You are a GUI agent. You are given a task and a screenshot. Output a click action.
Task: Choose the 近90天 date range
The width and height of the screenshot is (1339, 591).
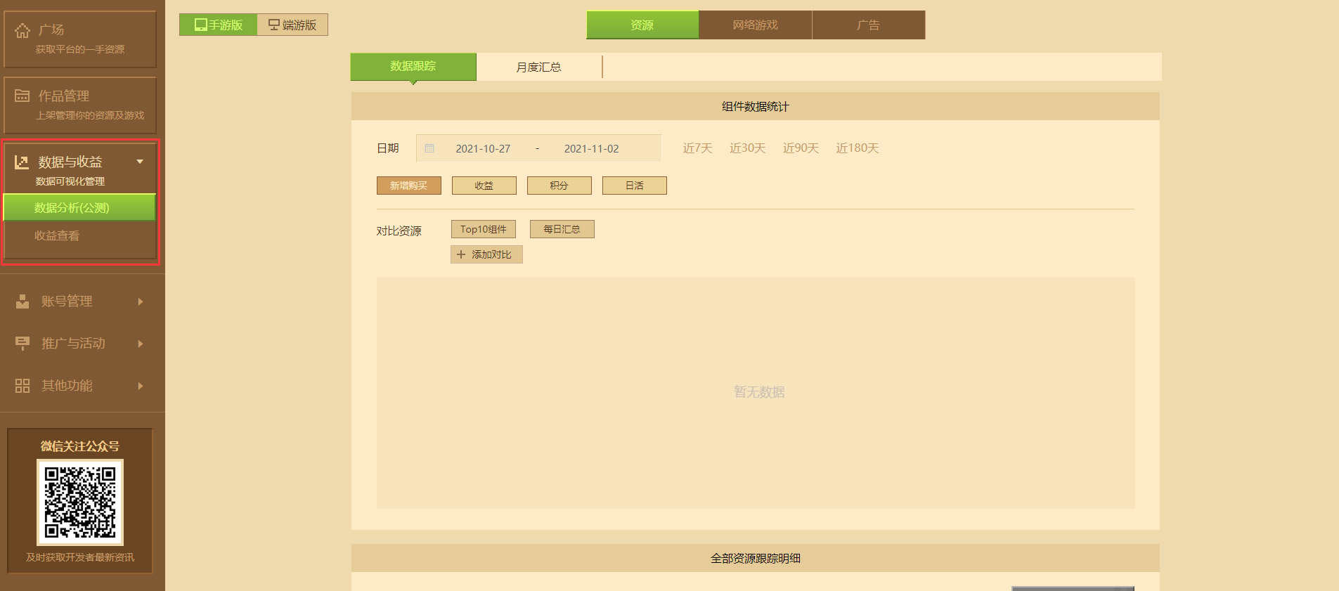(801, 148)
